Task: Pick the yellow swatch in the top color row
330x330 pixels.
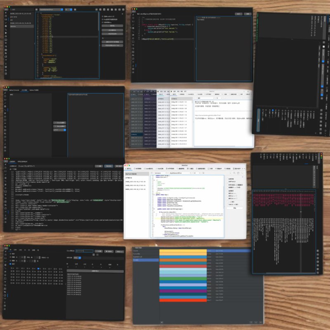Action: (183, 251)
